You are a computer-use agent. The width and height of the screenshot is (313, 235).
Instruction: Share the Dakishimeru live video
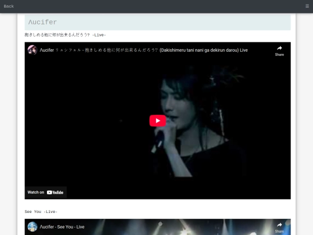[x=279, y=51]
